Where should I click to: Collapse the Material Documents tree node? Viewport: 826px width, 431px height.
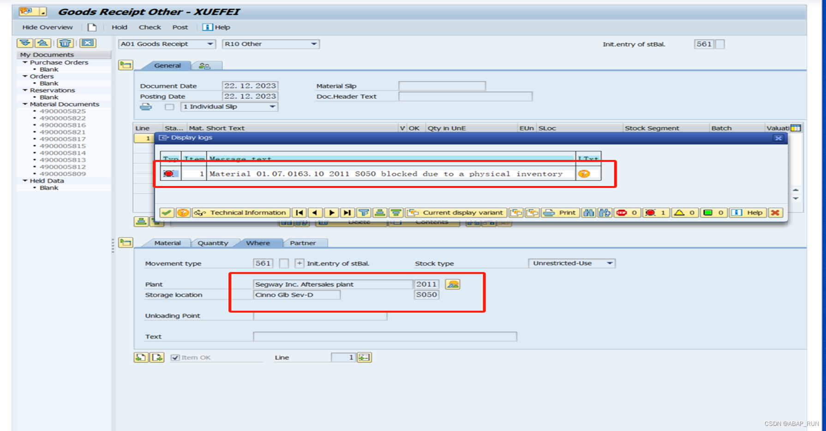pyautogui.click(x=25, y=104)
